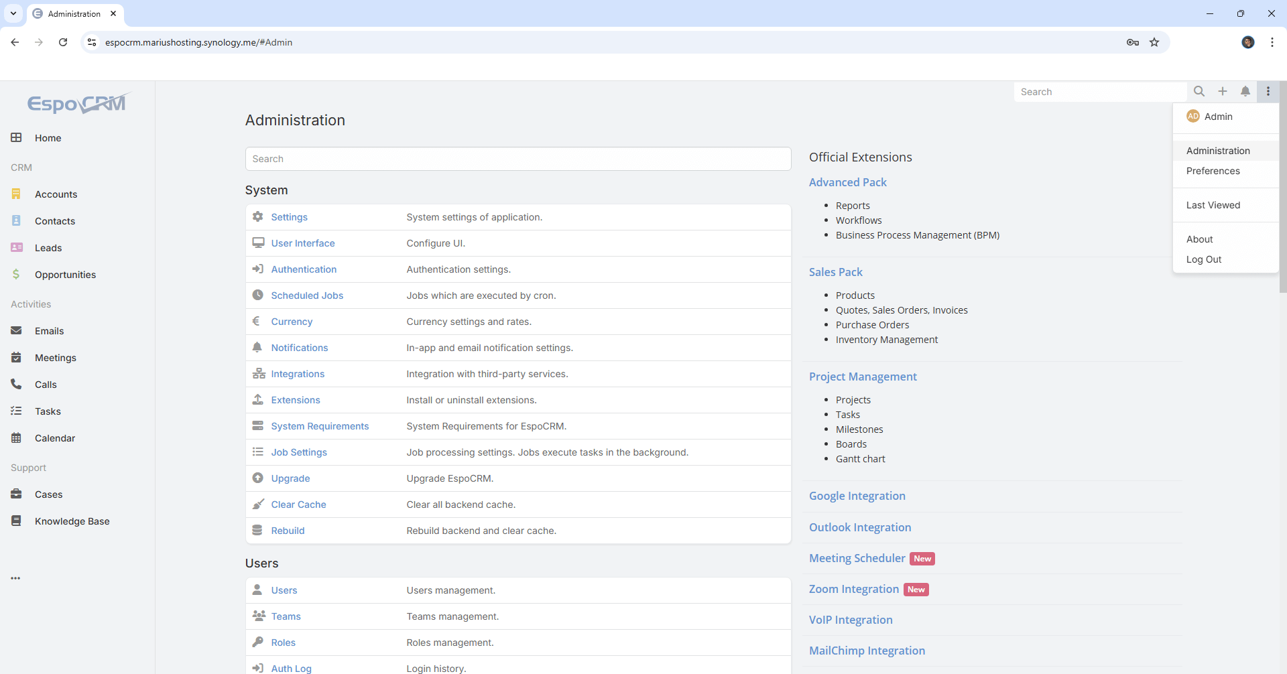Open Chrome's three-dot browser menu
This screenshot has width=1287, height=674.
pyautogui.click(x=1272, y=42)
